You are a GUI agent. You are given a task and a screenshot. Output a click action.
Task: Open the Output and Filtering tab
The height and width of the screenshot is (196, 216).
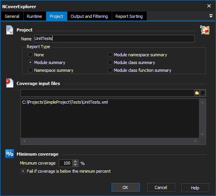click(x=89, y=16)
